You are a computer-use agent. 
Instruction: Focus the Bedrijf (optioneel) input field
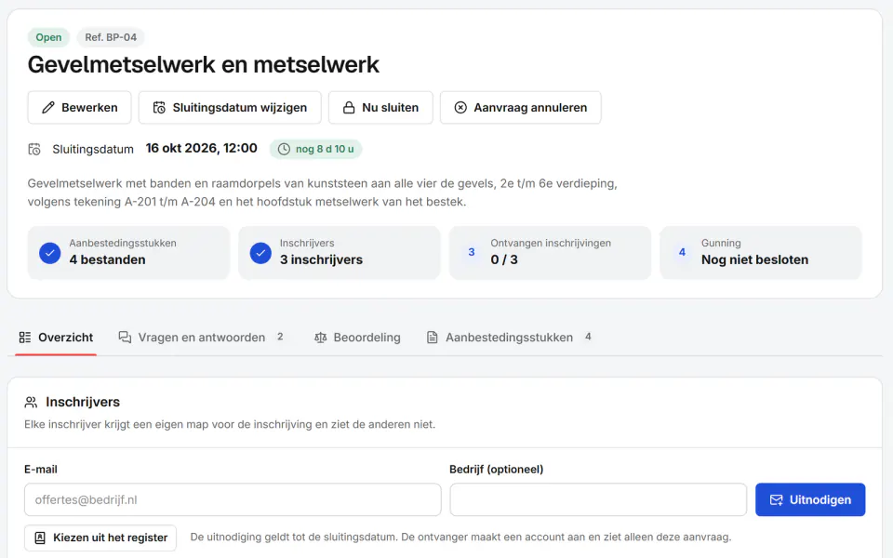pos(598,500)
